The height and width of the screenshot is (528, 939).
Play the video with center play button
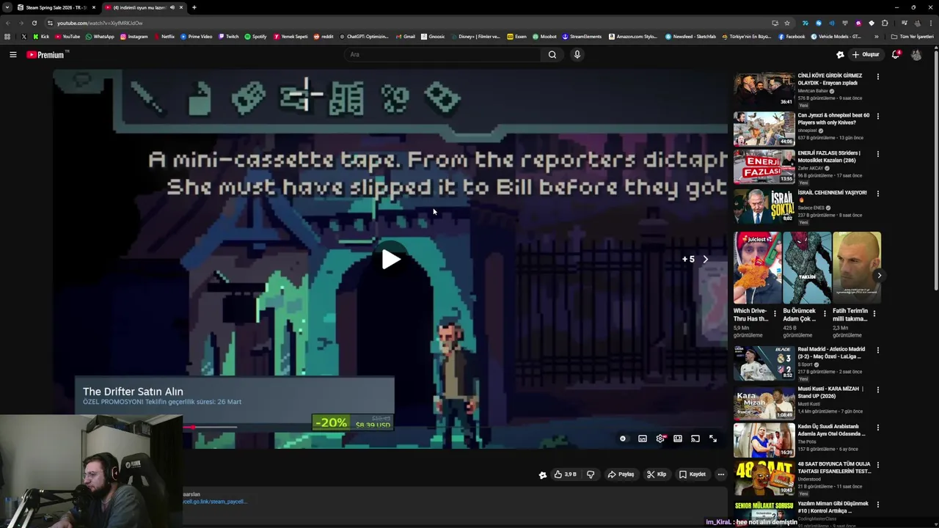tap(391, 259)
